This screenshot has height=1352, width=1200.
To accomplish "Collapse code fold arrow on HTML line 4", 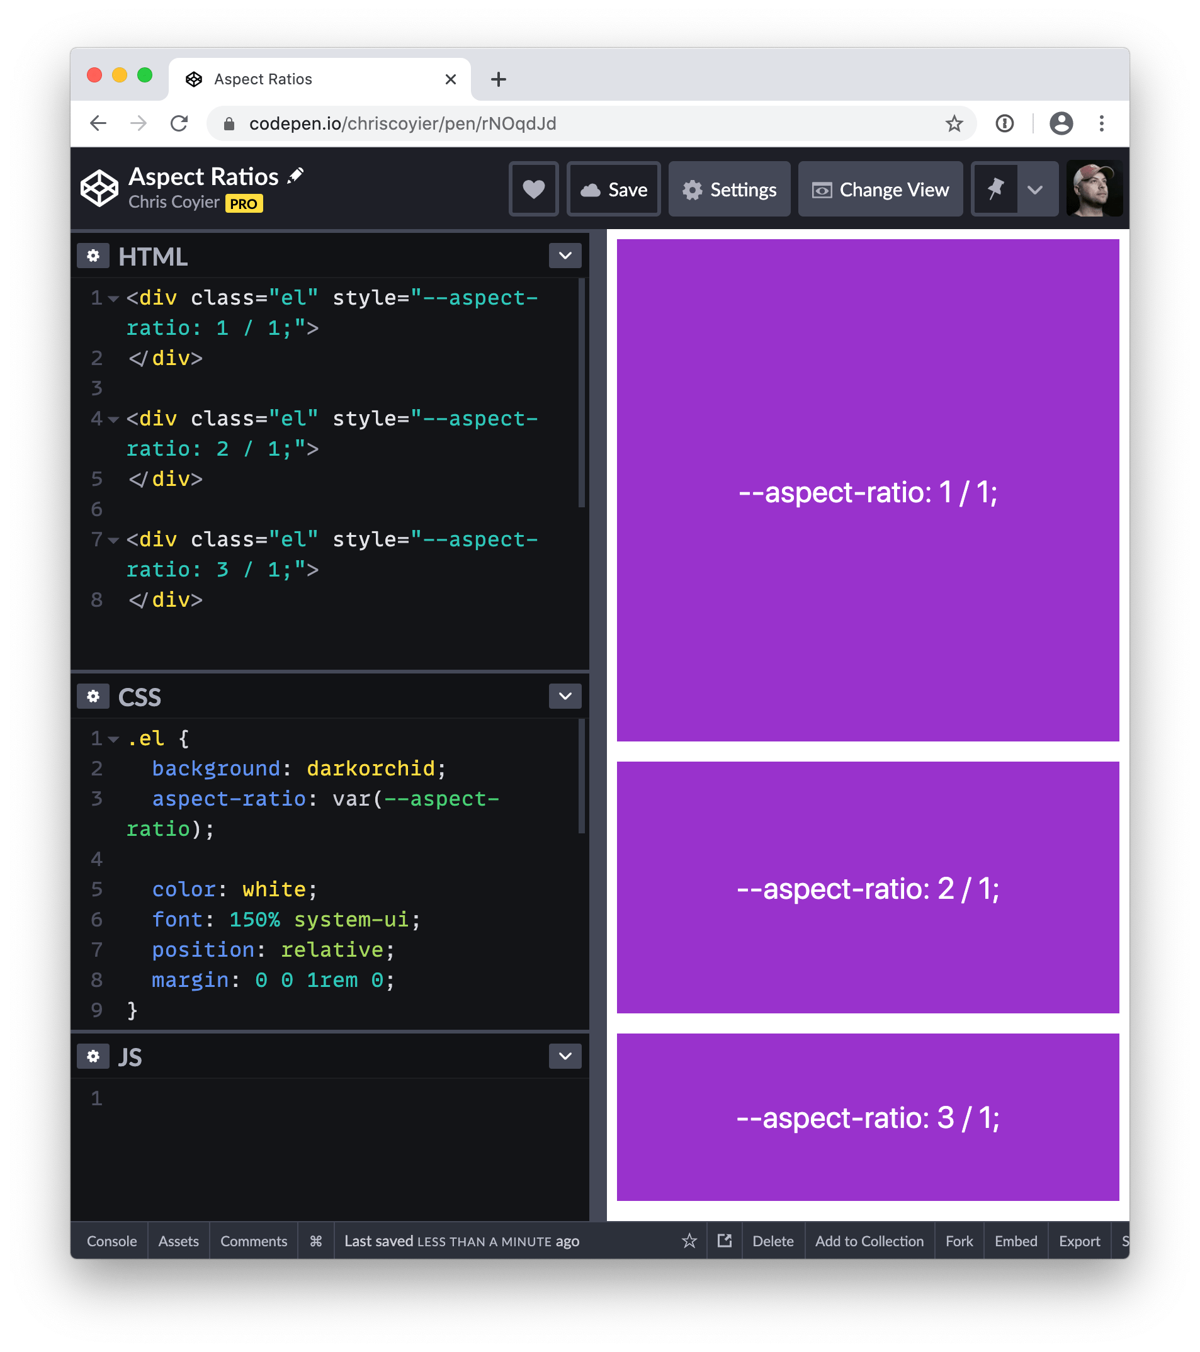I will coord(113,419).
